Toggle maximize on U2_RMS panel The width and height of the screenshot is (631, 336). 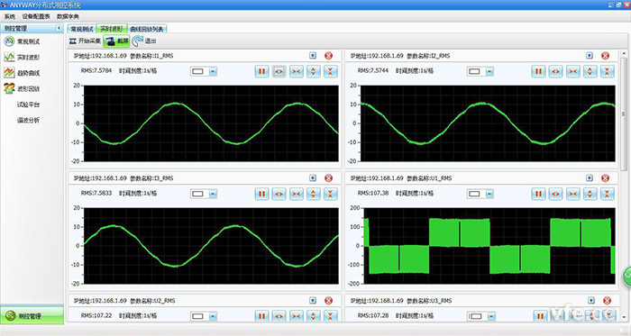point(313,300)
